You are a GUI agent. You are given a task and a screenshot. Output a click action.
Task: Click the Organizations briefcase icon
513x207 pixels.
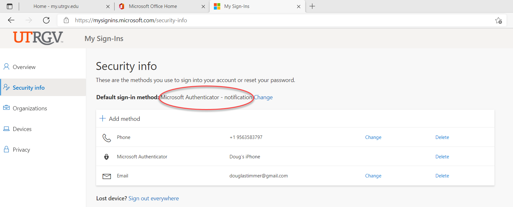point(6,108)
